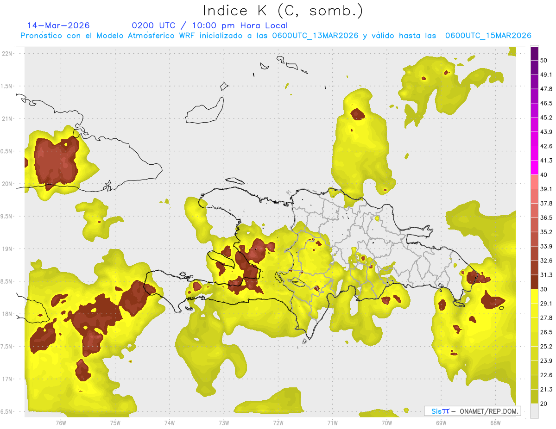
Task: Click the '42.6' color scale value
Action: pyautogui.click(x=546, y=146)
